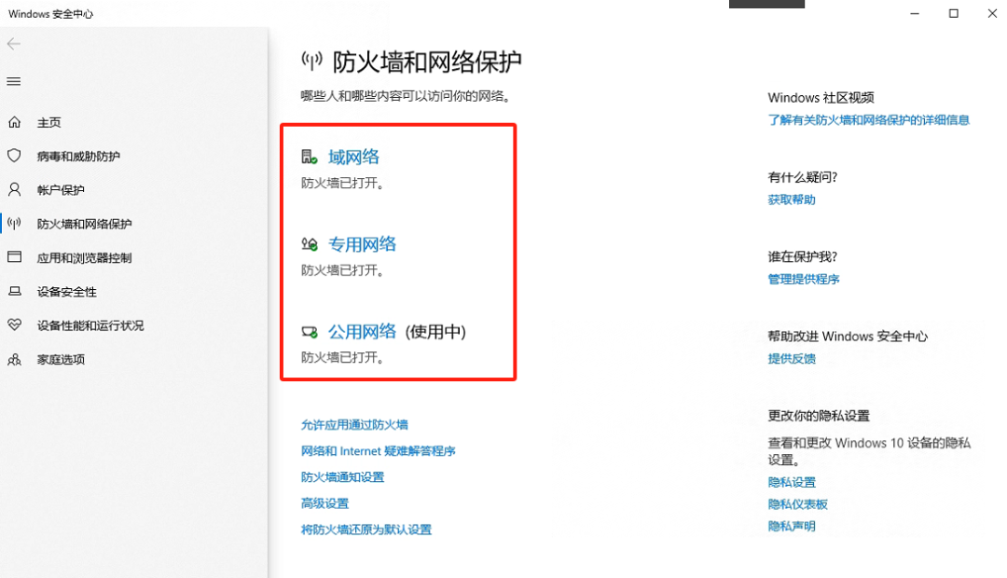Click the public network icon beside 公用网络
The image size is (1007, 578).
point(310,332)
